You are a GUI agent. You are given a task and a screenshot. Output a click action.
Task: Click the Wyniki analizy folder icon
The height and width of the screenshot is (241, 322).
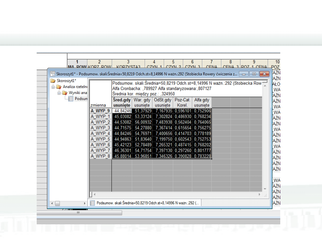coord(65,93)
